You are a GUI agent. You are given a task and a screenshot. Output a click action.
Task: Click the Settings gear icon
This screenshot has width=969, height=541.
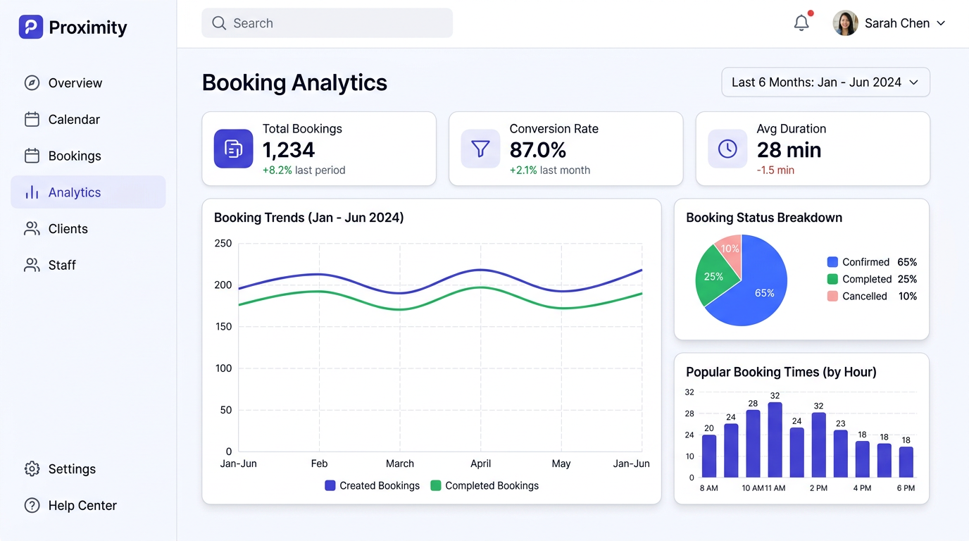tap(32, 469)
